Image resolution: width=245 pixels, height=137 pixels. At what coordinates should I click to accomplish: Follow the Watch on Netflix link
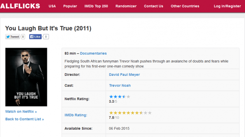pyautogui.click(x=21, y=112)
